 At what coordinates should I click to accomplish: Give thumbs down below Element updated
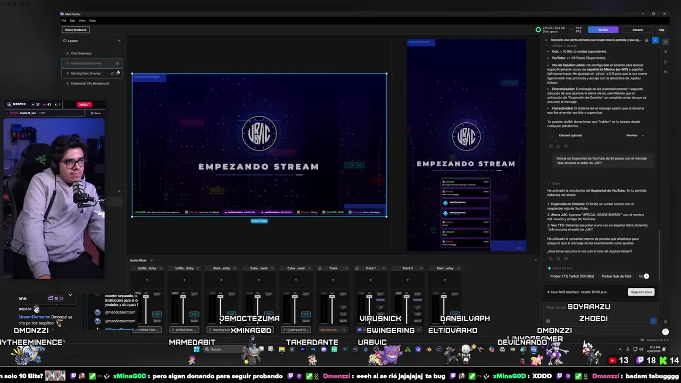coord(566,146)
